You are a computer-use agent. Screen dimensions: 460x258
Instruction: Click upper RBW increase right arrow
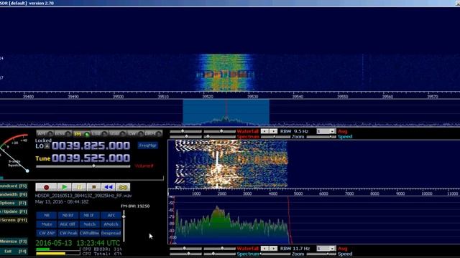tap(273, 131)
